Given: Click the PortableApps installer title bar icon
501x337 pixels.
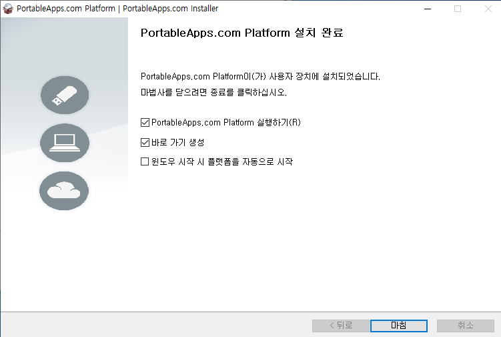Looking at the screenshot, I should [x=7, y=9].
